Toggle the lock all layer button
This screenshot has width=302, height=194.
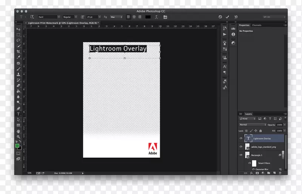point(260,131)
